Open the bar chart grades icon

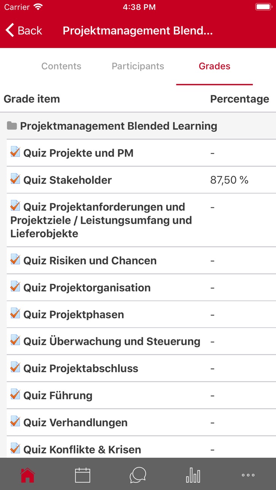pos(193,475)
